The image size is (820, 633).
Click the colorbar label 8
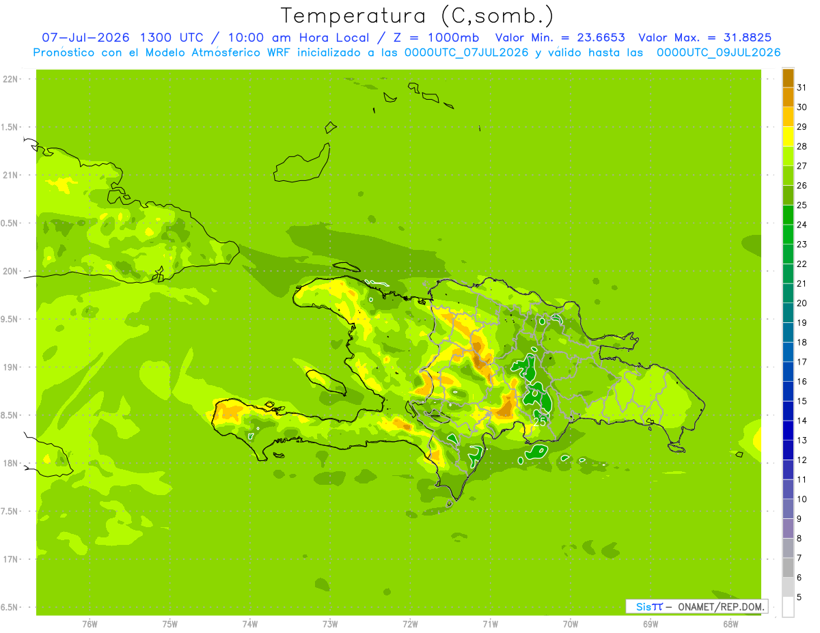[x=799, y=538]
